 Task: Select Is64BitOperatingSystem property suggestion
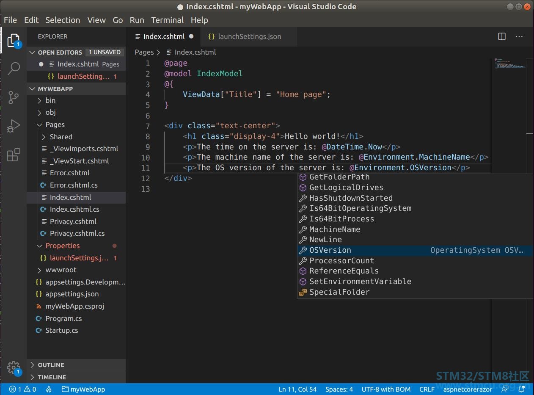tap(415, 208)
